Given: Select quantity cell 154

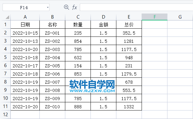Looking at the screenshot, I should click(x=78, y=65).
